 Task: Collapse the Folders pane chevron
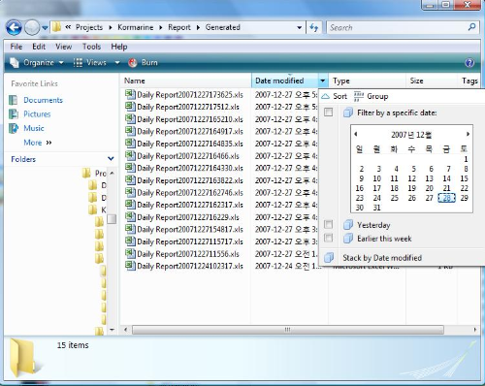point(111,159)
